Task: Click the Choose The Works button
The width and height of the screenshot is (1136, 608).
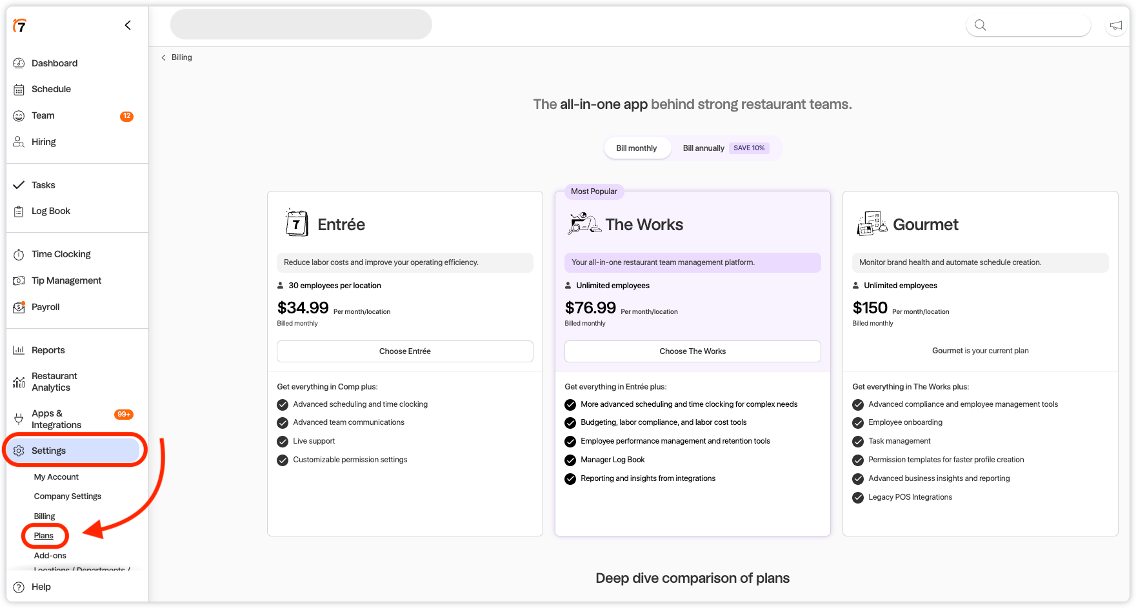Action: click(x=692, y=351)
